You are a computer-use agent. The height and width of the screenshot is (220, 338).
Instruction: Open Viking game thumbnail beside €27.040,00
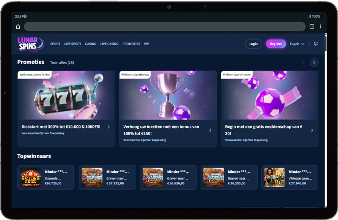274,177
